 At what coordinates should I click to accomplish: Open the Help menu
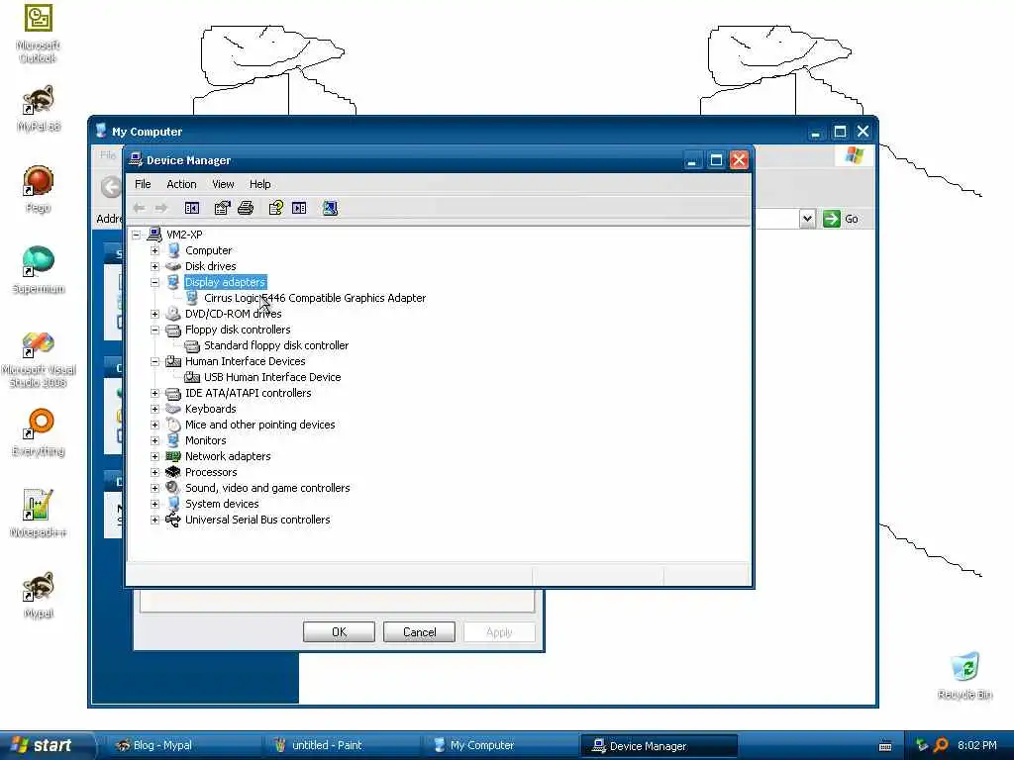(x=260, y=184)
